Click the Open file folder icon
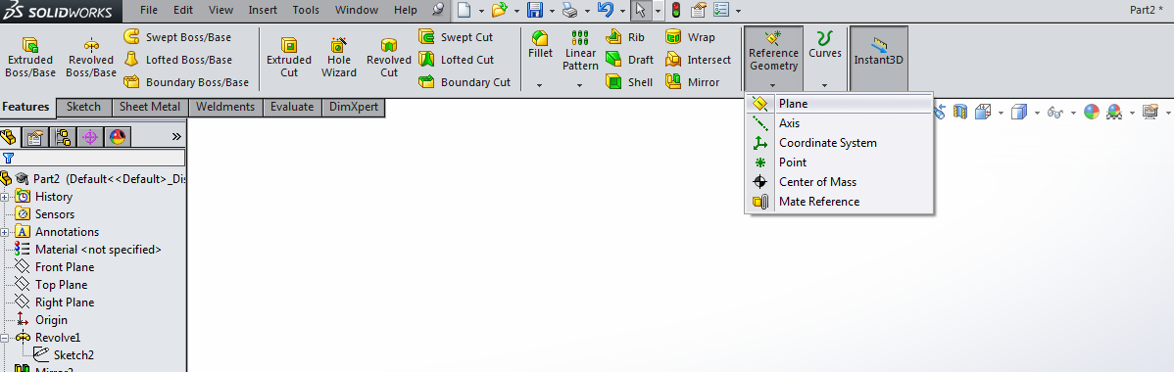The image size is (1174, 372). pos(500,11)
